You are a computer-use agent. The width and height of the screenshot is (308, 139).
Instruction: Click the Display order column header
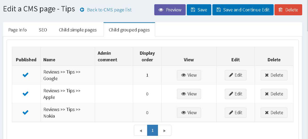(x=147, y=56)
